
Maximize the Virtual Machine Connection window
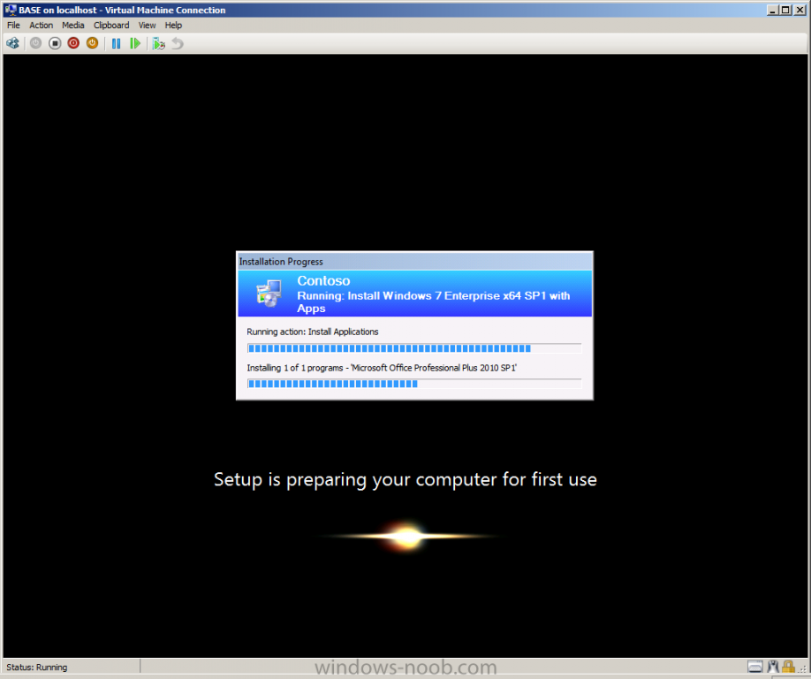[x=785, y=10]
